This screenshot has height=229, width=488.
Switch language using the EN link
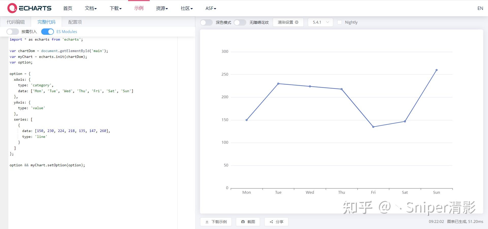[480, 8]
